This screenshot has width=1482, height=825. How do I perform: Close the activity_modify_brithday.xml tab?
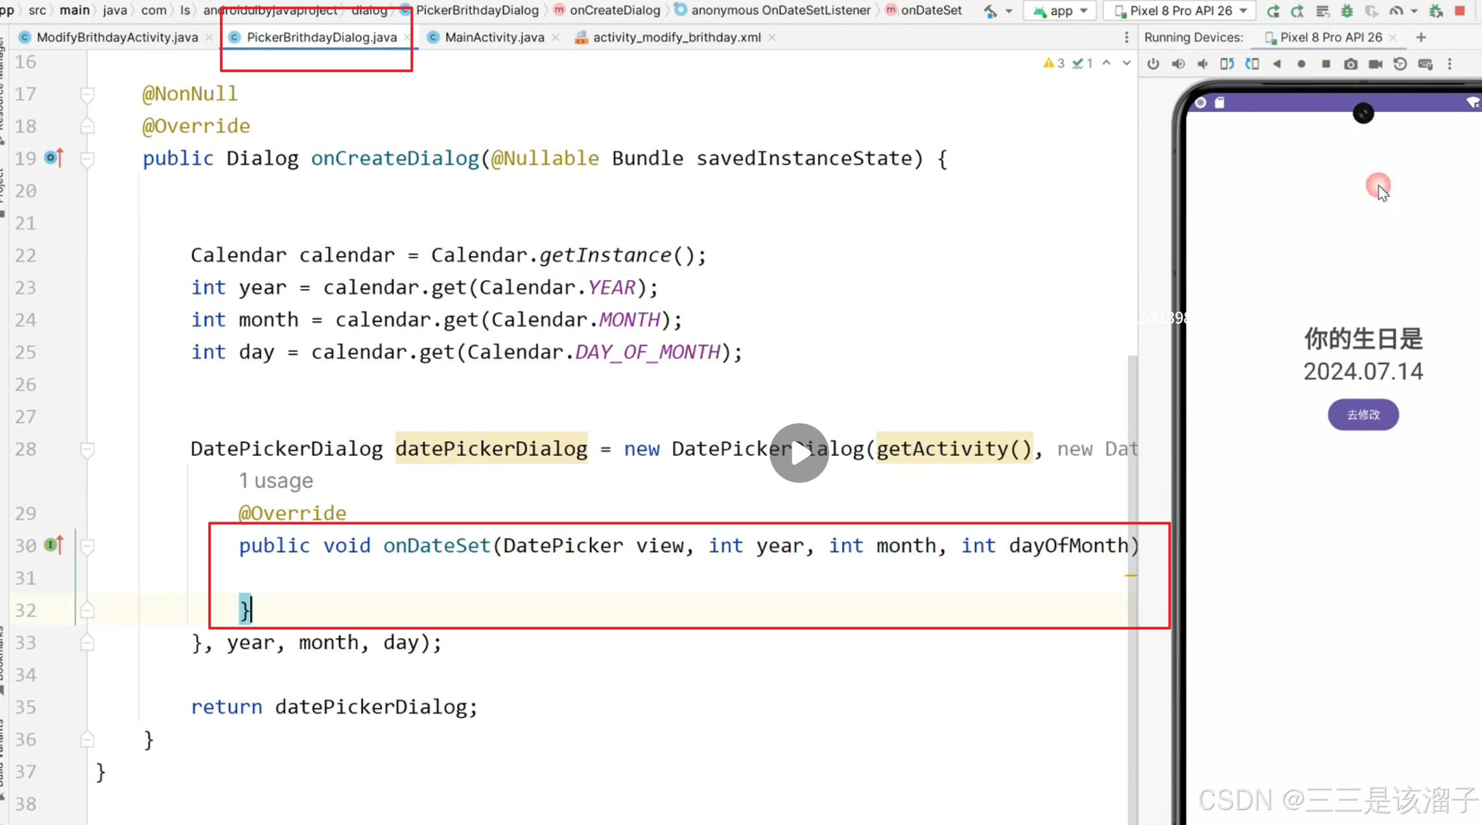click(772, 38)
